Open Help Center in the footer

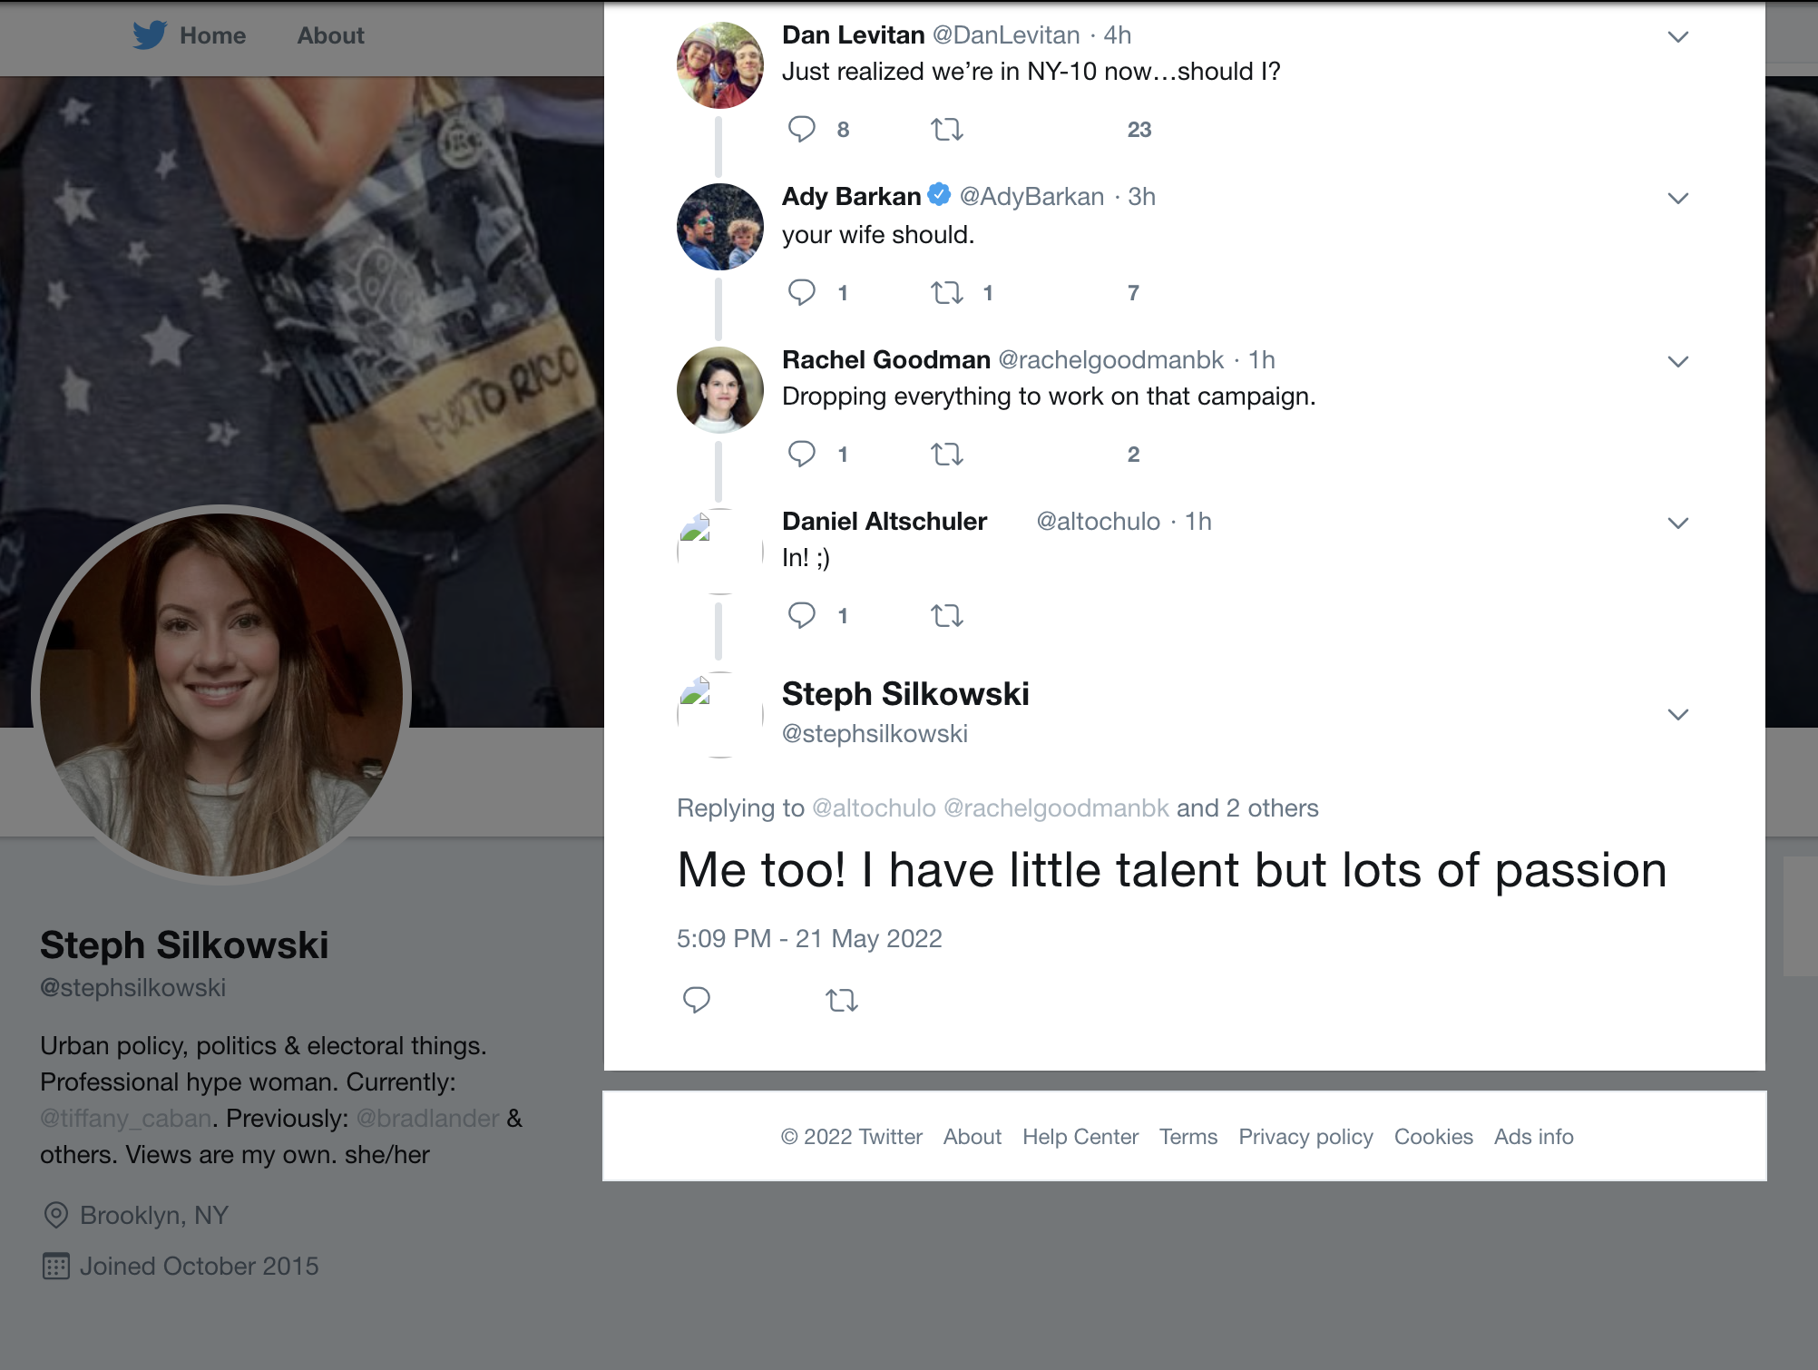(x=1080, y=1137)
